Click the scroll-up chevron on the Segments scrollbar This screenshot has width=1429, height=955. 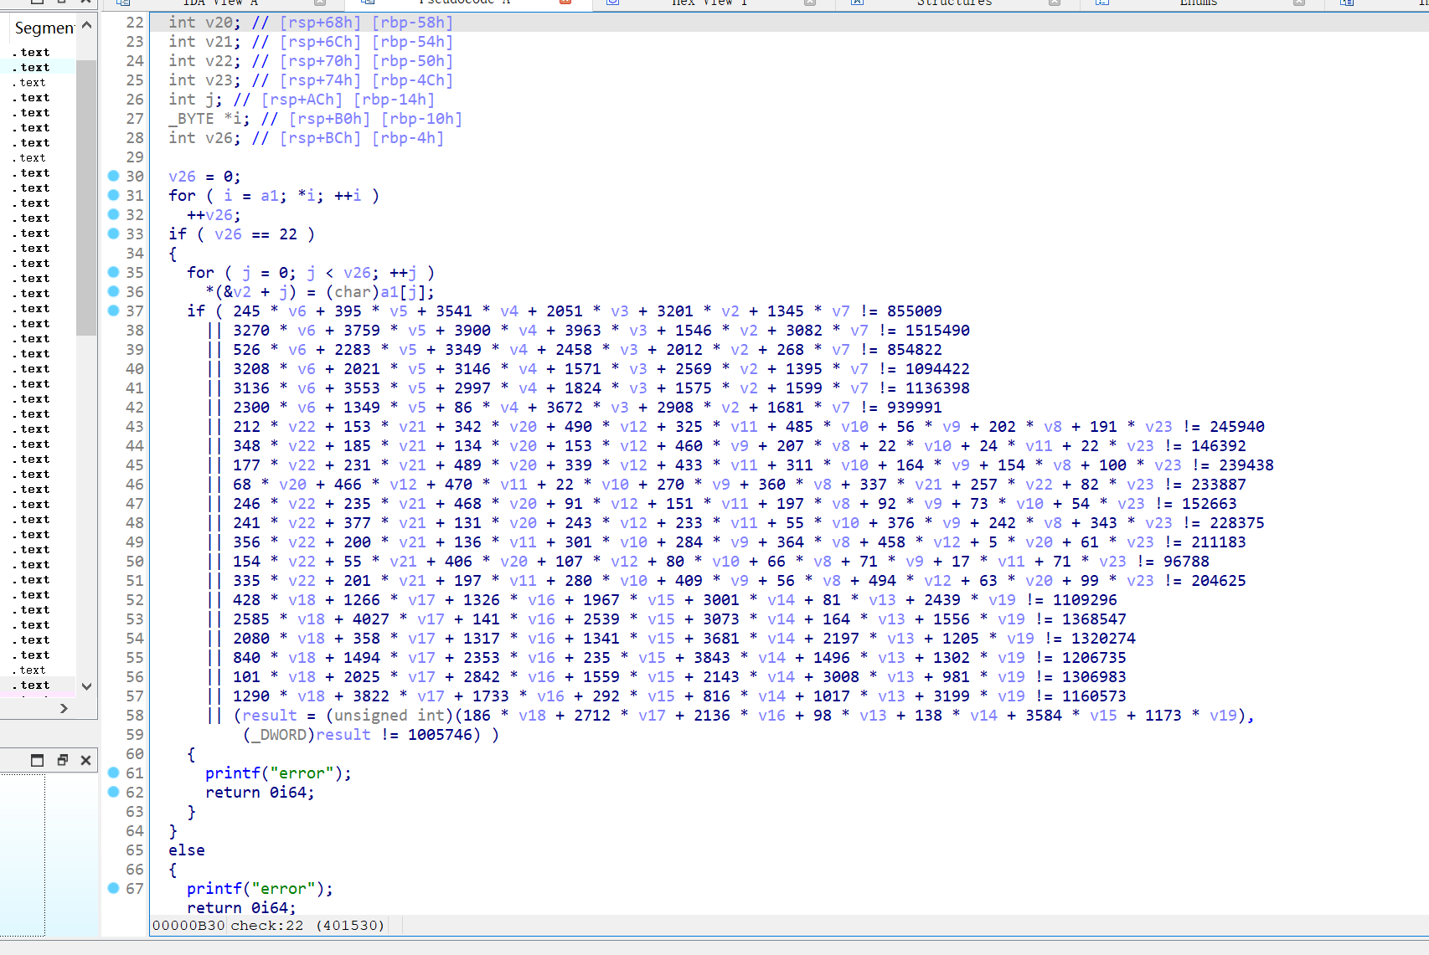click(86, 24)
